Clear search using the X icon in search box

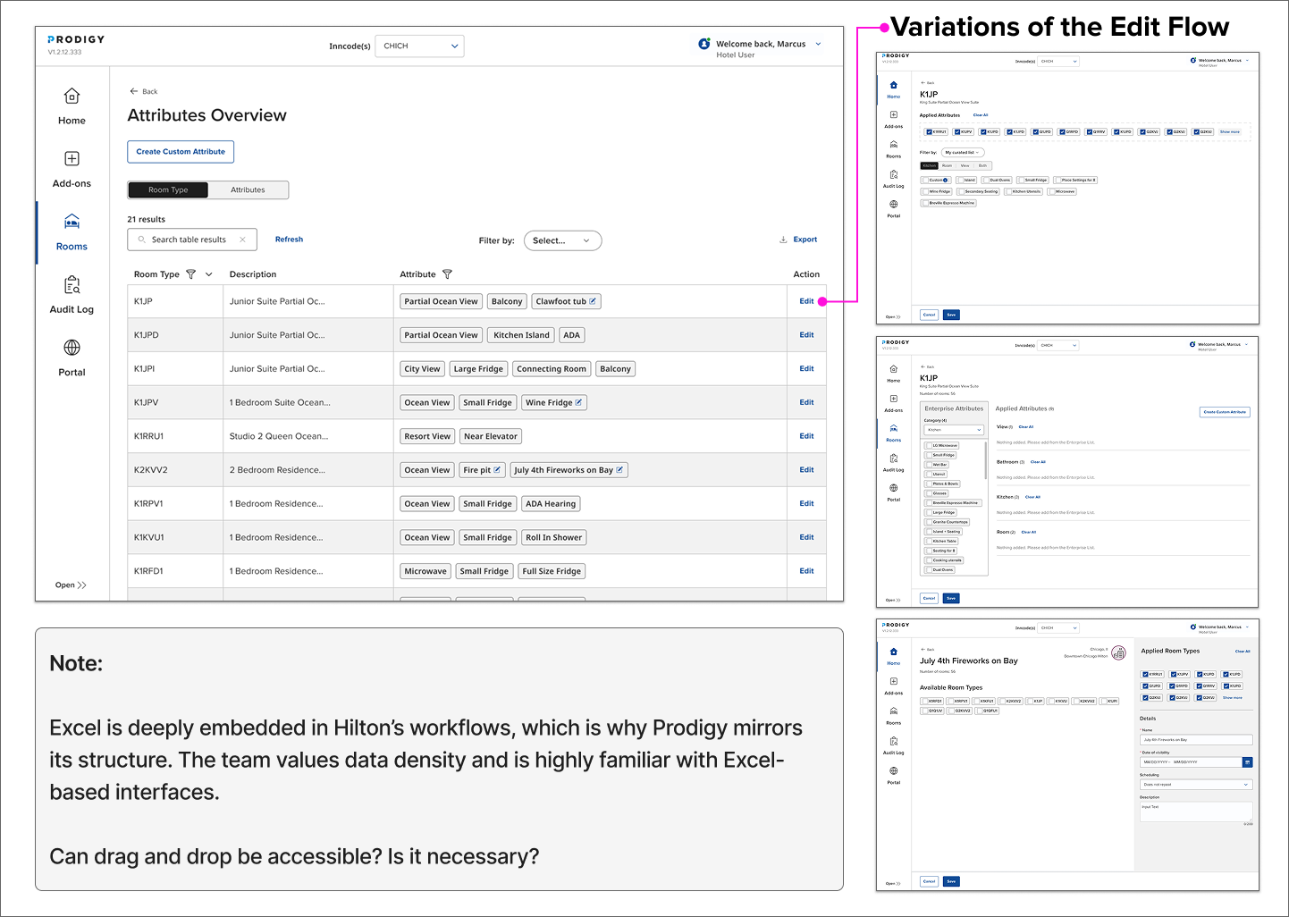point(242,240)
